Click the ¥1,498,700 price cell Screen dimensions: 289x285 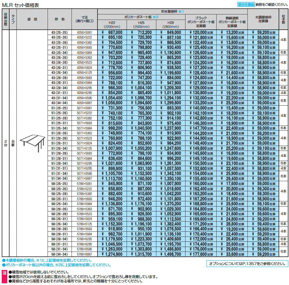pos(170,254)
